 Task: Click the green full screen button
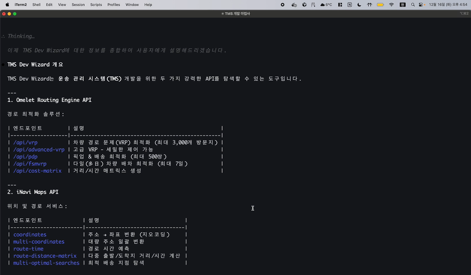click(x=15, y=14)
